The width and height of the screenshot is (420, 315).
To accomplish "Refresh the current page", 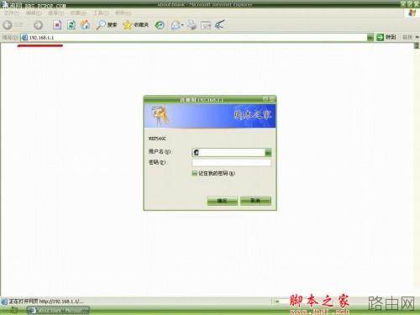I will point(71,25).
